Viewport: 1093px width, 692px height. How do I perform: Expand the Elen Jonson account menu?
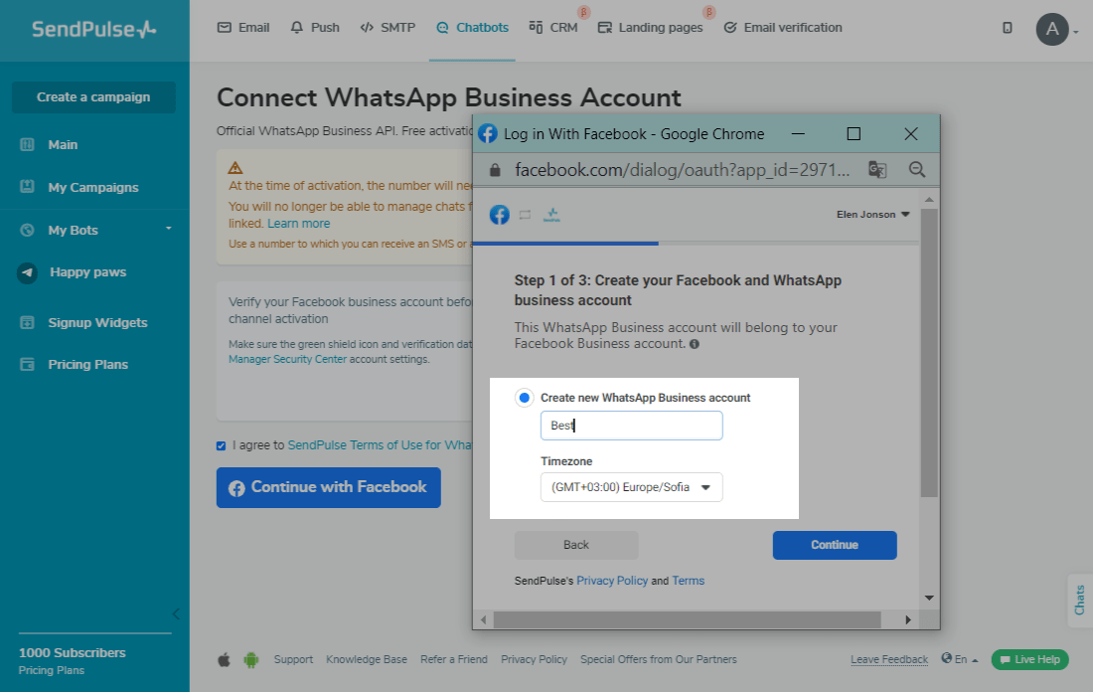point(873,214)
